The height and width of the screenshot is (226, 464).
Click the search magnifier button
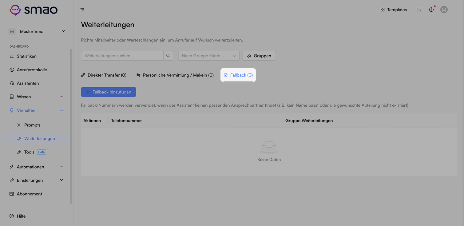[168, 56]
